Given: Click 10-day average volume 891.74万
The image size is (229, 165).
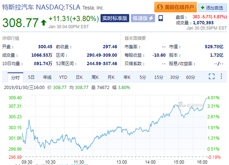Looking at the screenshot, I should tap(43, 64).
